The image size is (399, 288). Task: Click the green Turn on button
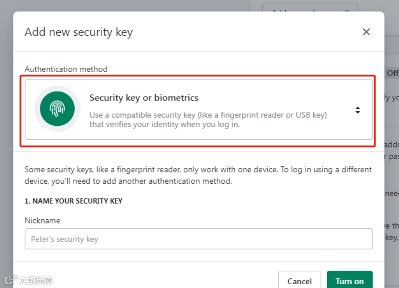(x=349, y=281)
